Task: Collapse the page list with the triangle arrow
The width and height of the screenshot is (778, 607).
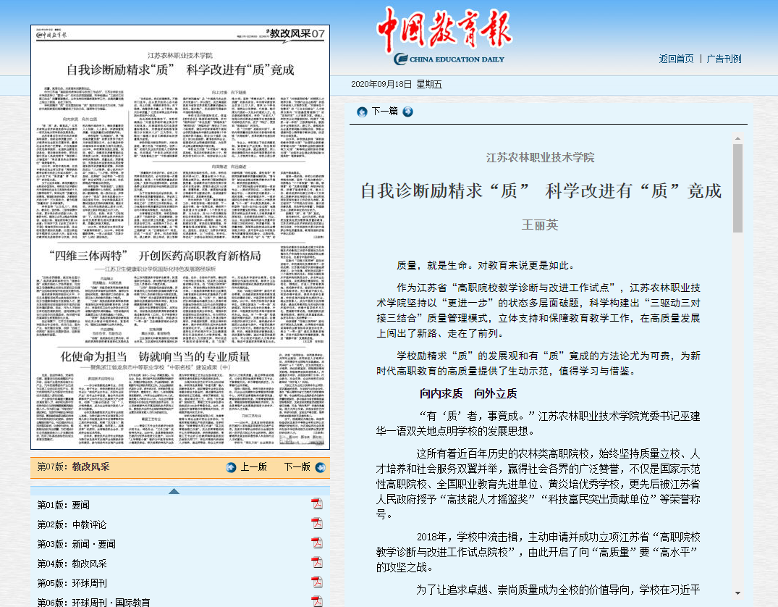Action: pyautogui.click(x=174, y=491)
